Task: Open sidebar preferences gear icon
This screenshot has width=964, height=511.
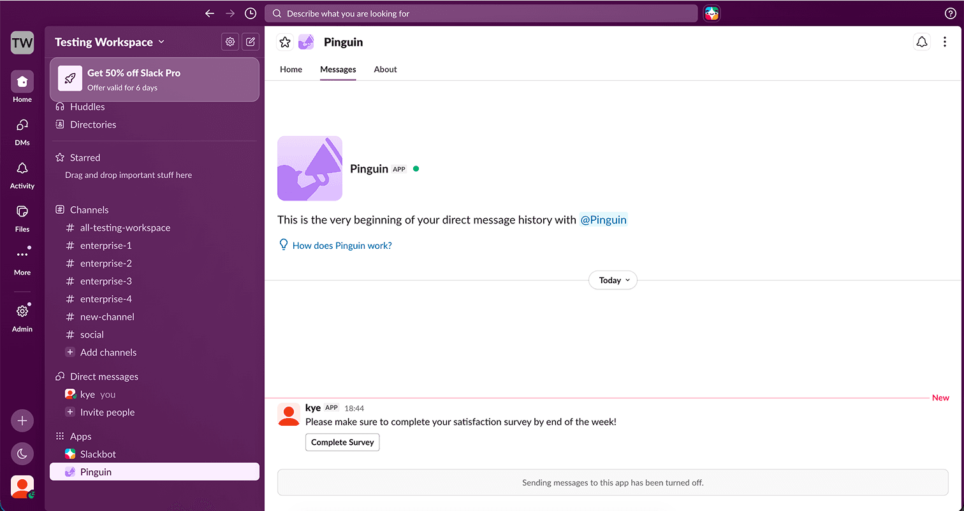Action: point(230,42)
